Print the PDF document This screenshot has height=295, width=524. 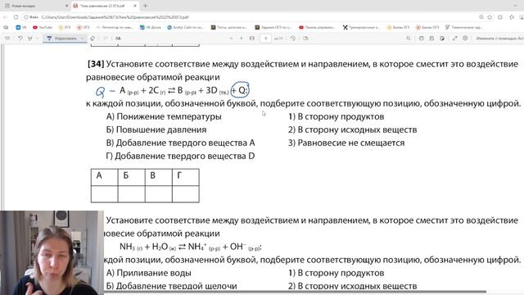(422, 39)
